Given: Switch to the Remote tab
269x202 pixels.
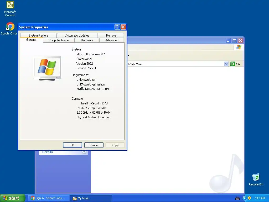Looking at the screenshot, I should click(111, 36).
